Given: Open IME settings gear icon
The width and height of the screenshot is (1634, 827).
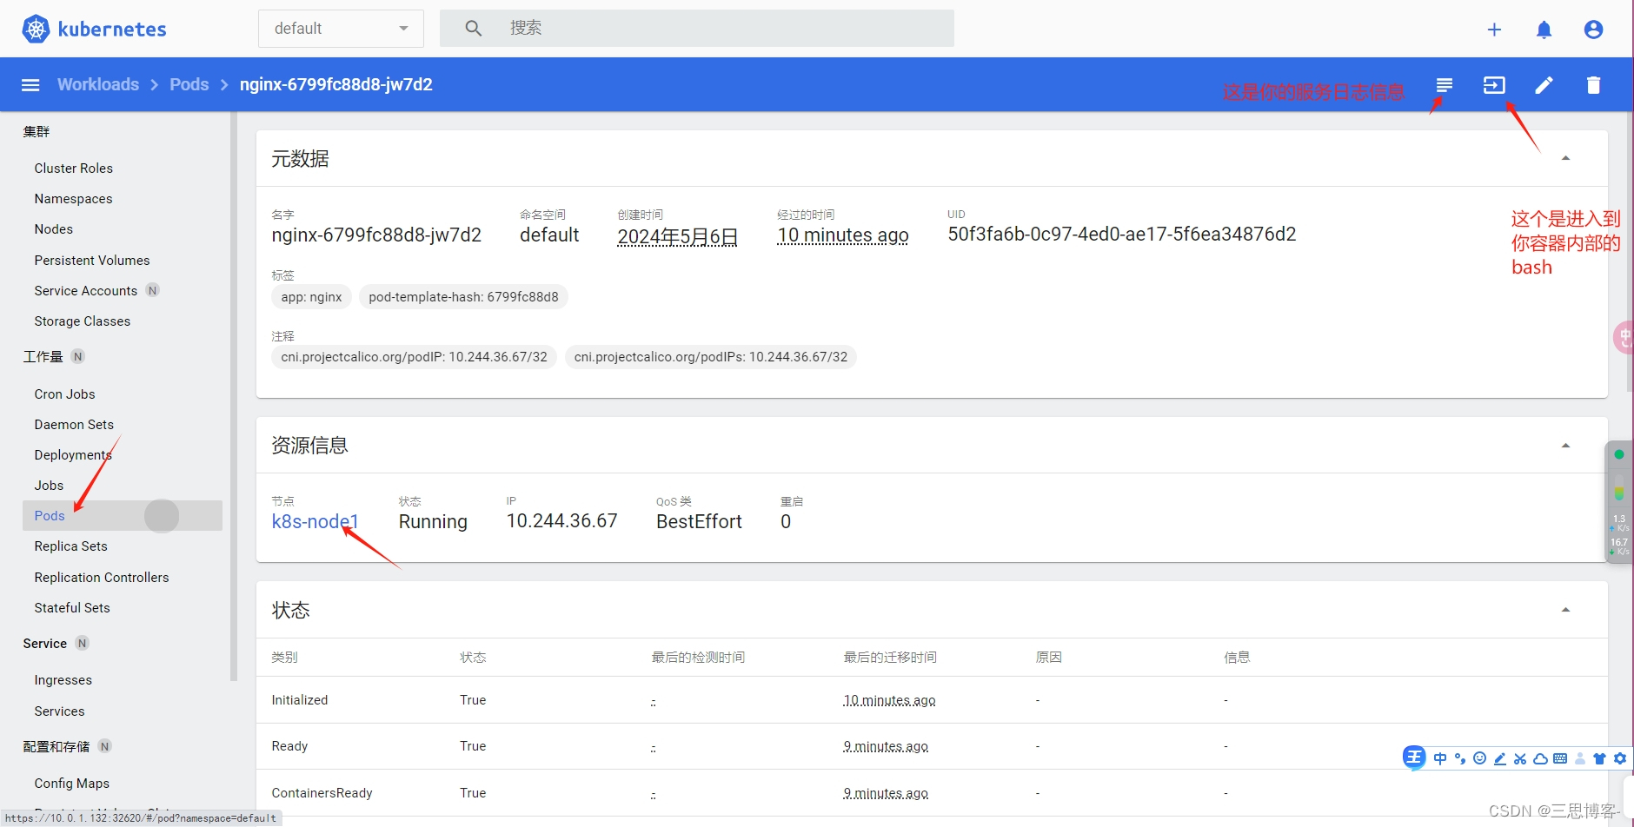Looking at the screenshot, I should pyautogui.click(x=1620, y=758).
